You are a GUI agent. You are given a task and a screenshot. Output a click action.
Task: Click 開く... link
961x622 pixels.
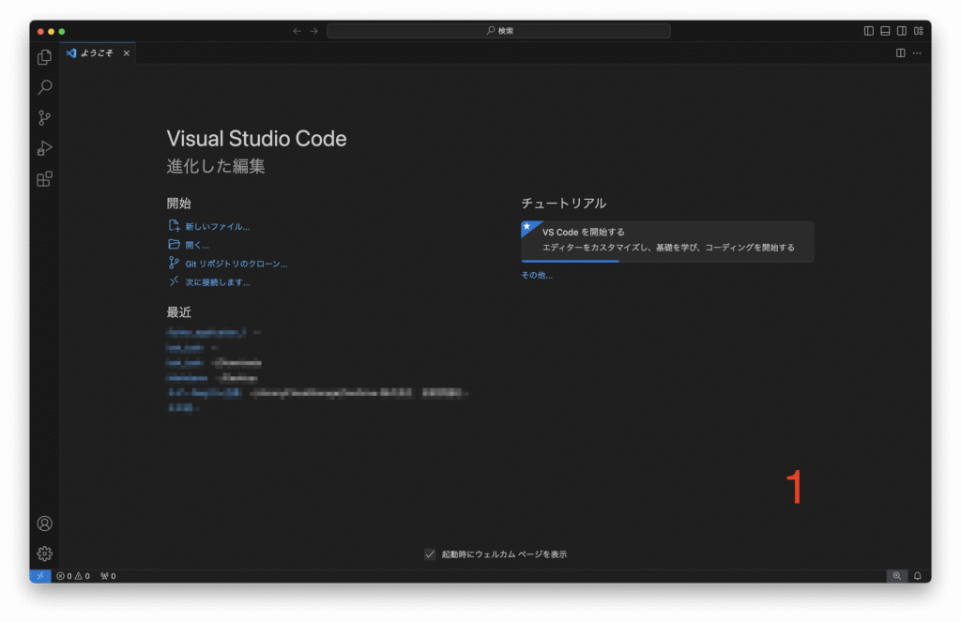(x=197, y=245)
